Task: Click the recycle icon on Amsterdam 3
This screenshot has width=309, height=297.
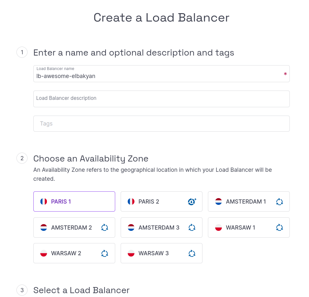Action: [x=192, y=228]
